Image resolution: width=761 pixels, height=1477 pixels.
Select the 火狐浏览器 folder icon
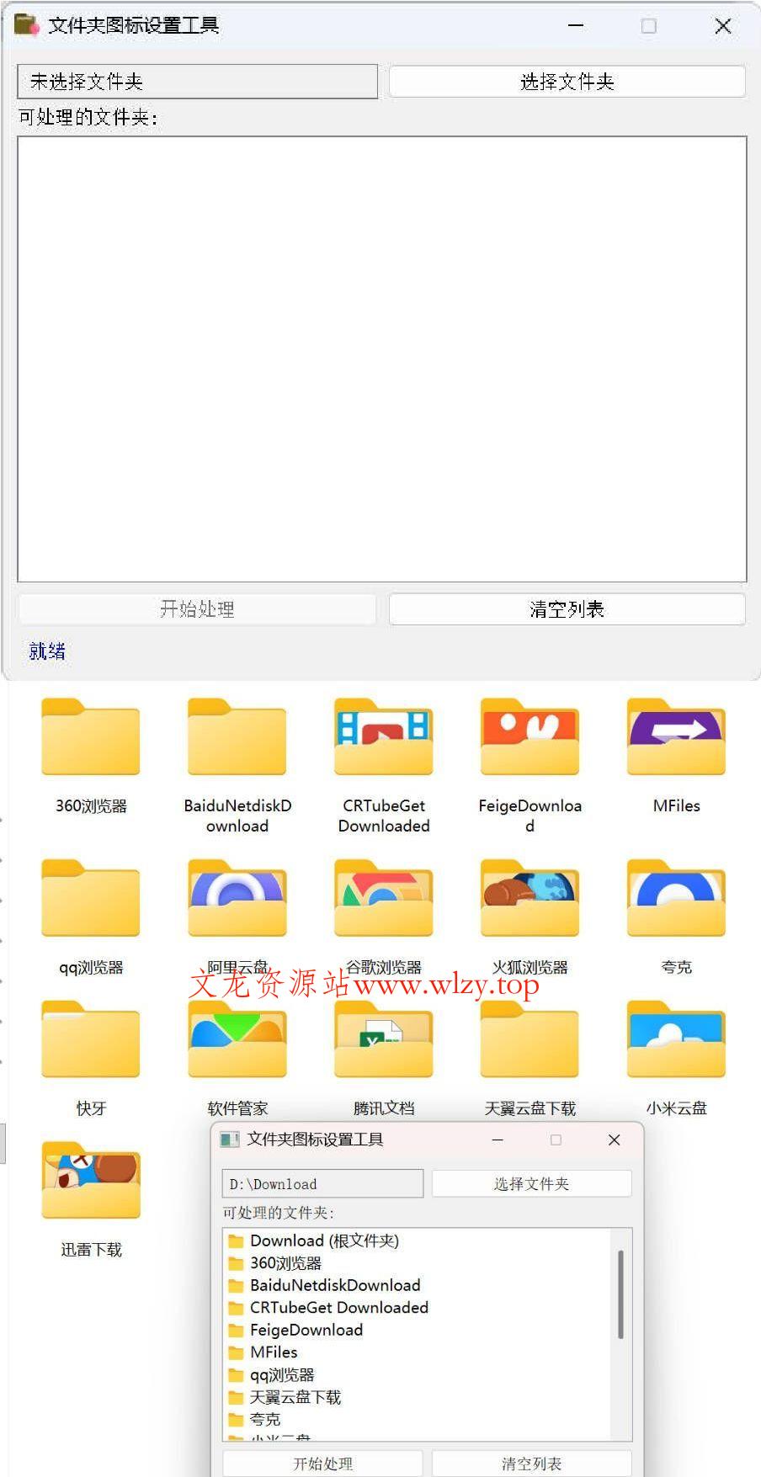[x=530, y=898]
